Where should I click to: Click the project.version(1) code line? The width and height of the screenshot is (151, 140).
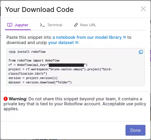click(x=33, y=78)
